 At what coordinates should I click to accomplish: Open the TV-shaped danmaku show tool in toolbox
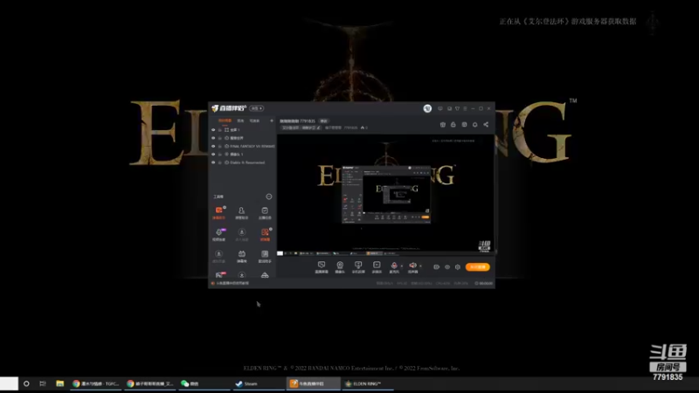coord(242,256)
